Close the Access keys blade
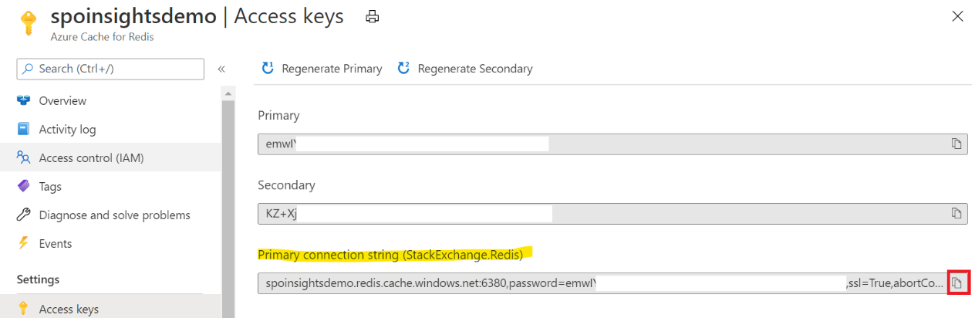 point(957,16)
